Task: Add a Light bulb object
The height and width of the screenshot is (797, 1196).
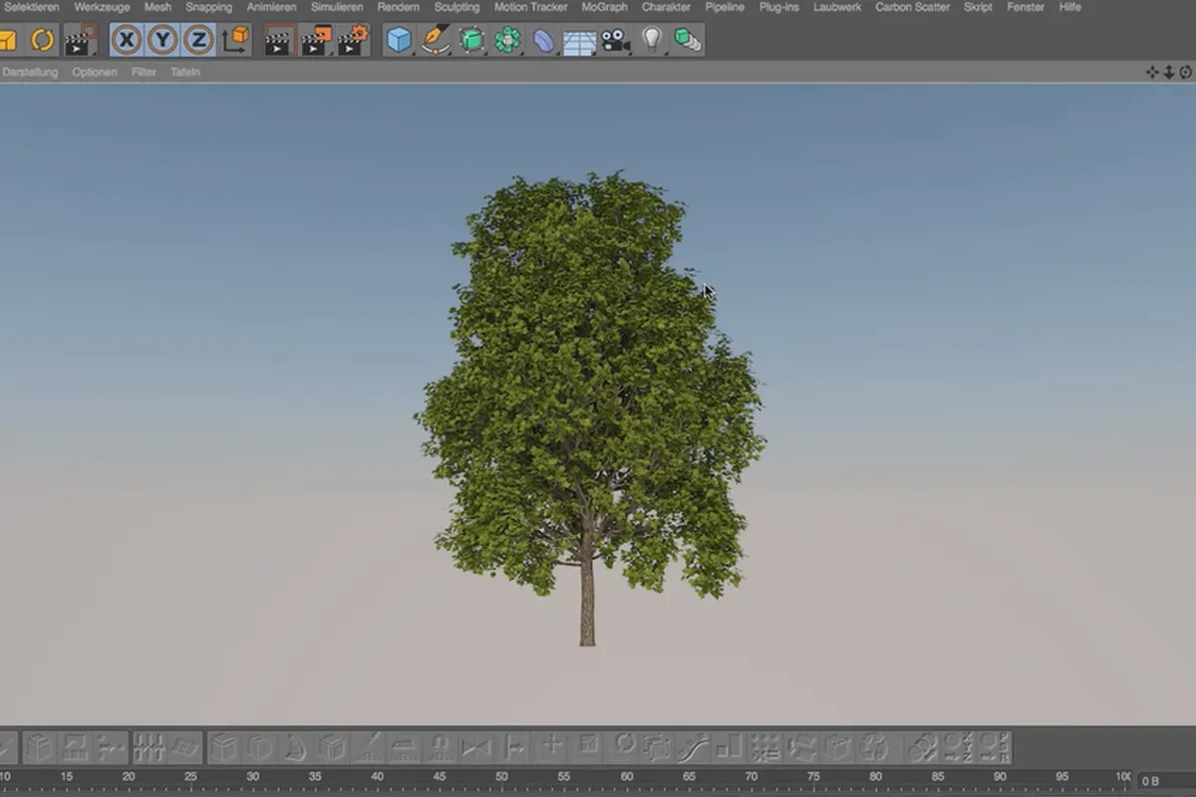Action: coord(652,40)
